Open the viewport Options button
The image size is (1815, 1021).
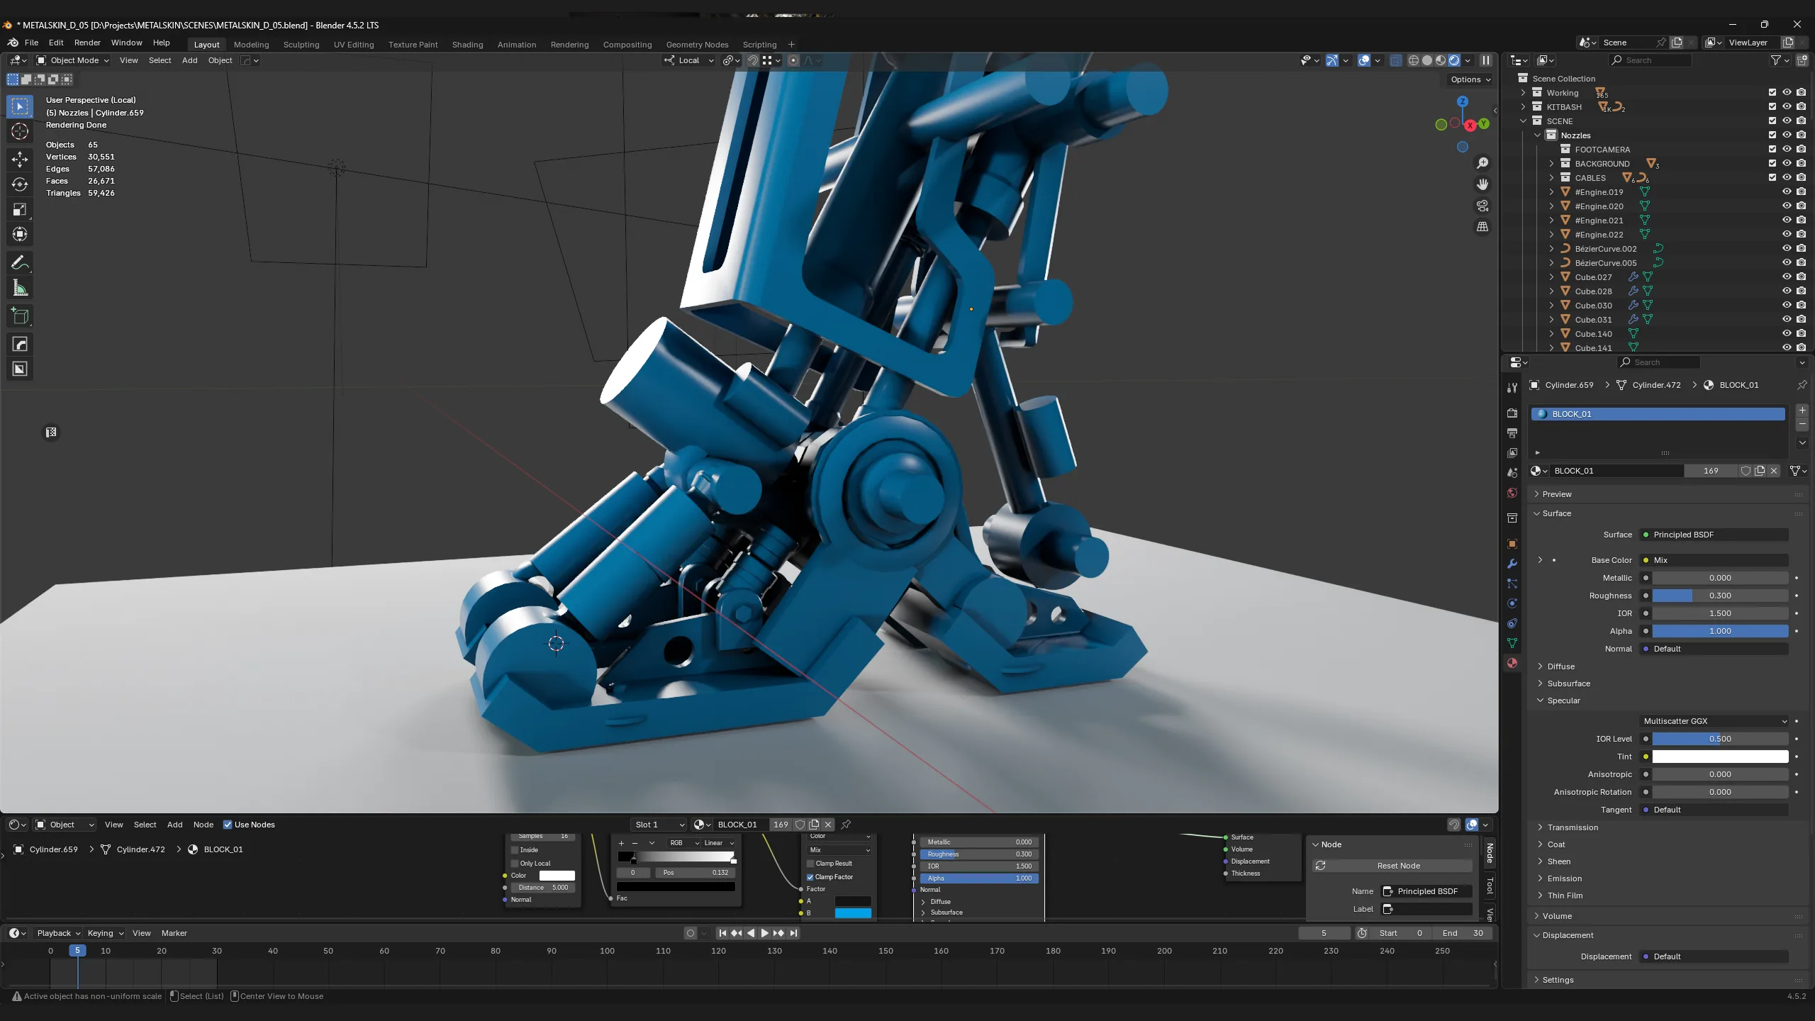coord(1470,79)
